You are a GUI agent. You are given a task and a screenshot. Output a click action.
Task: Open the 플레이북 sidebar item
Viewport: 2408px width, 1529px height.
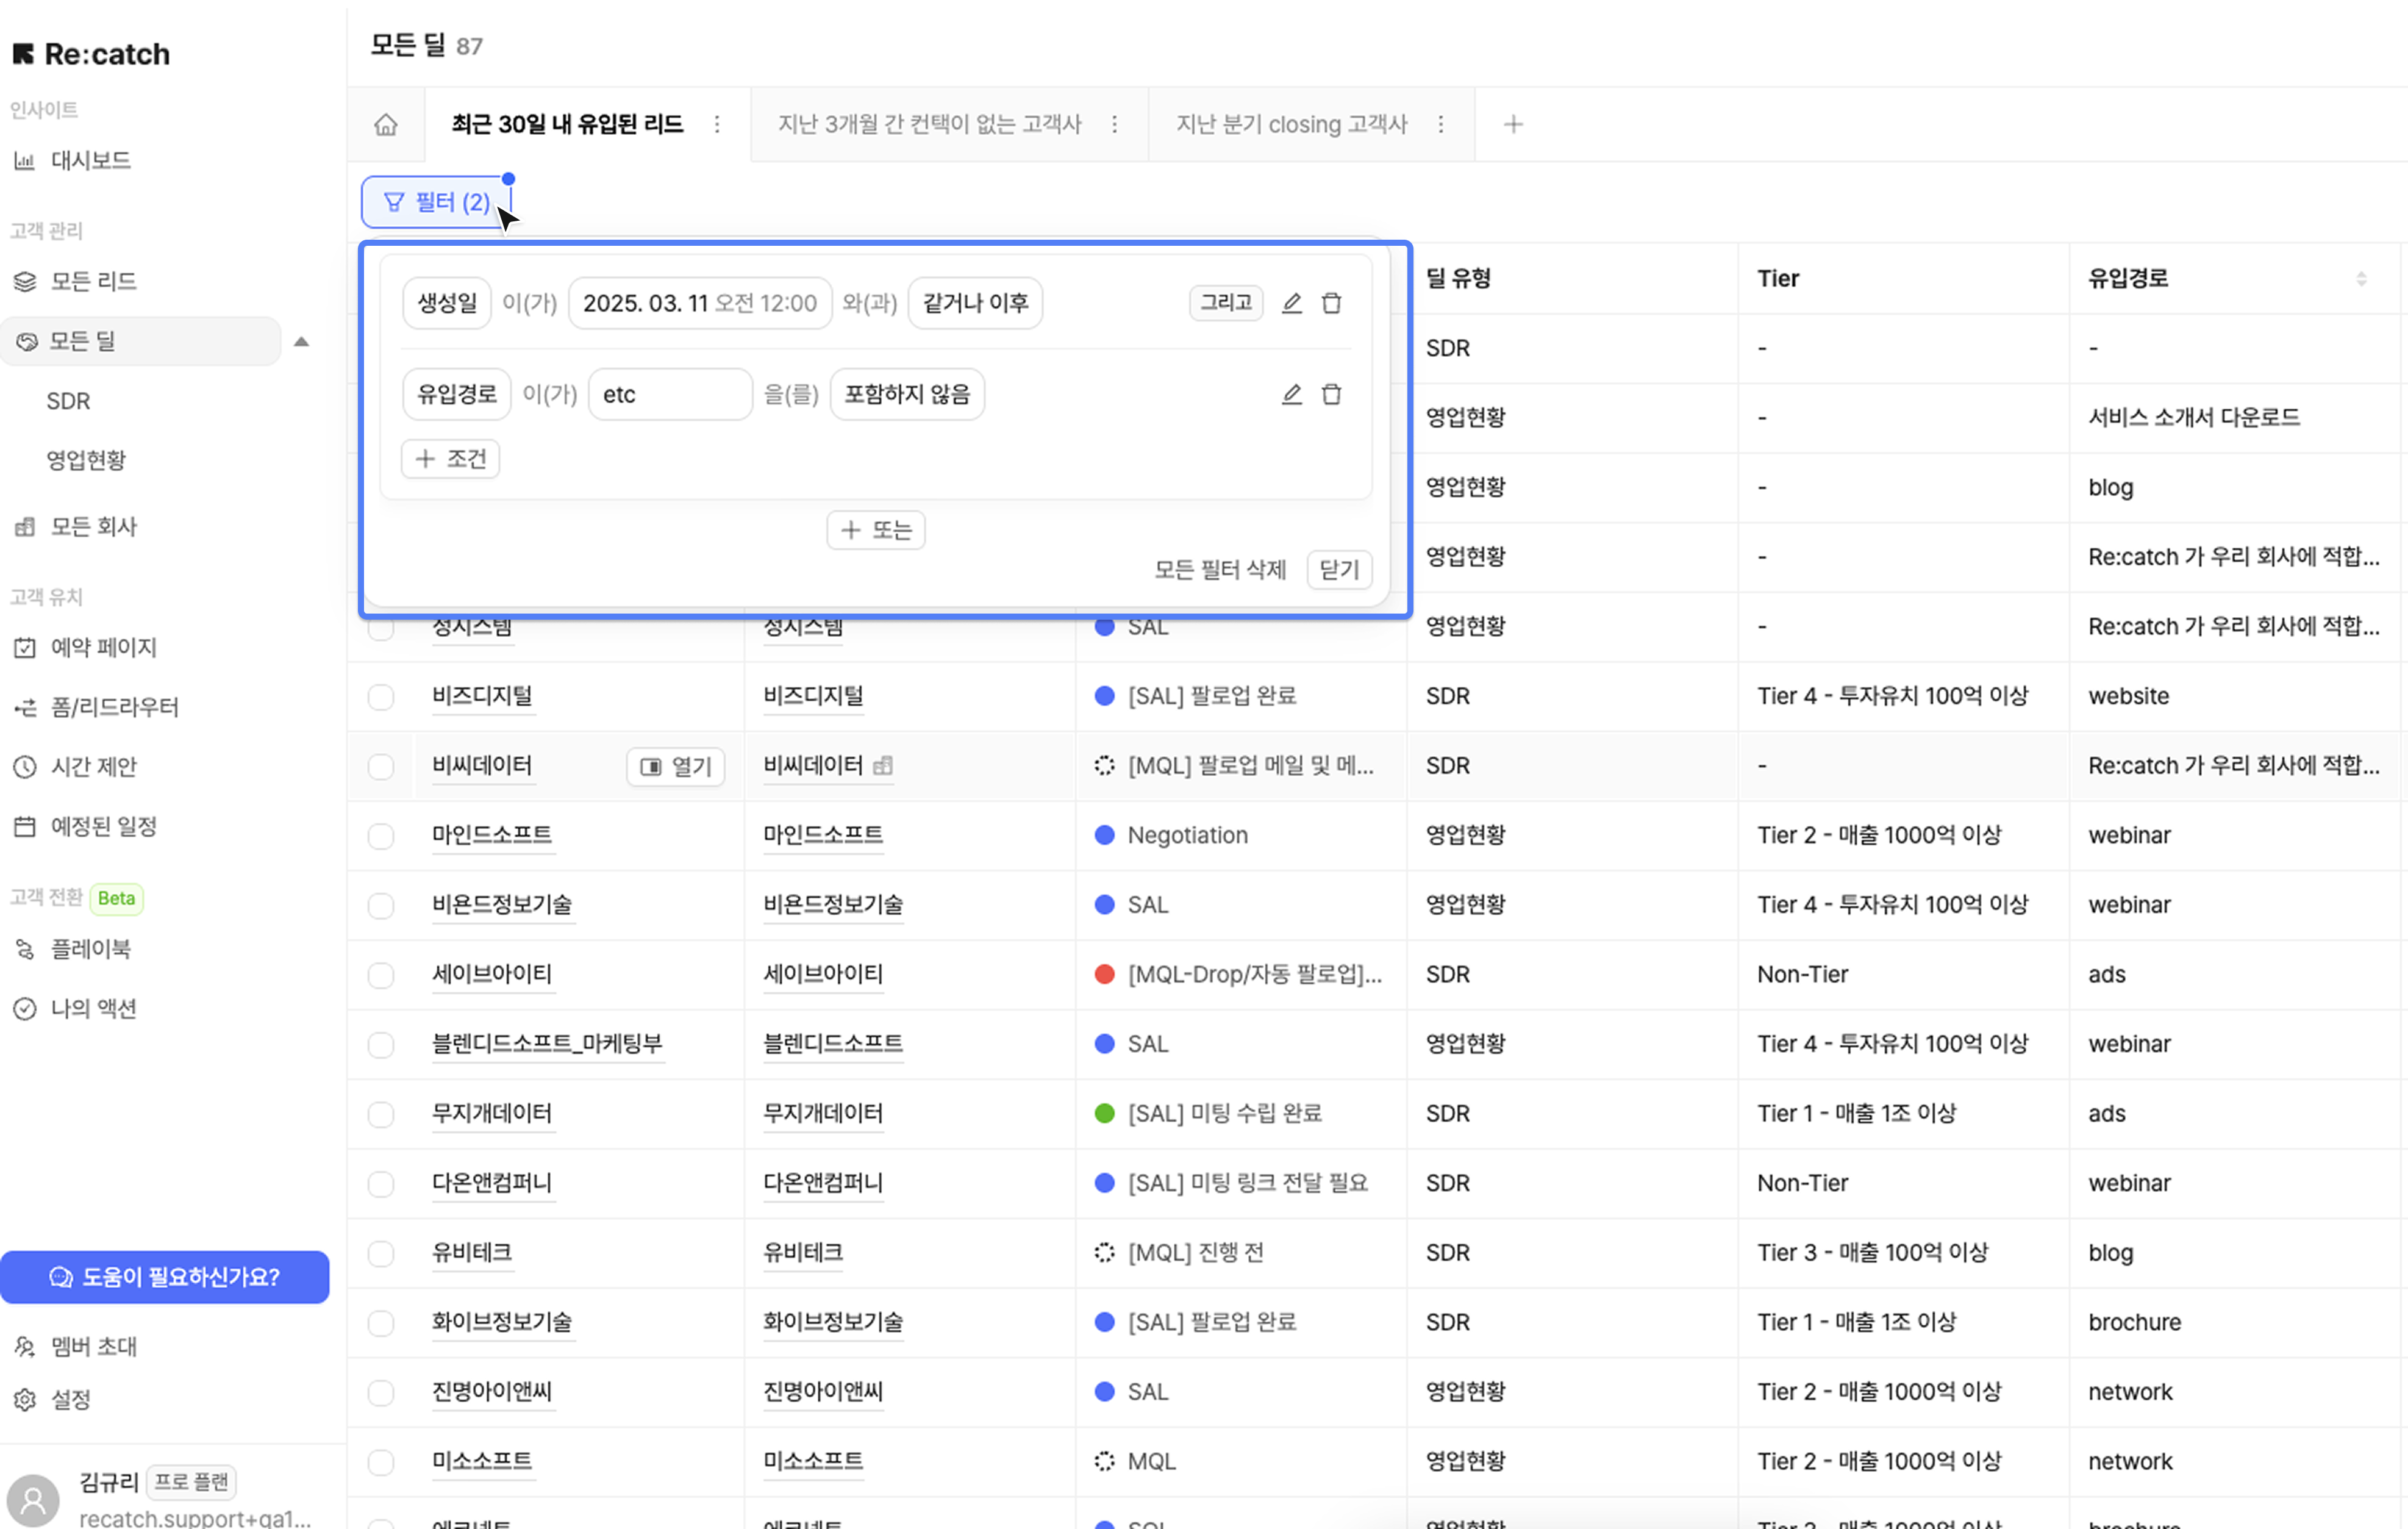coord(90,949)
